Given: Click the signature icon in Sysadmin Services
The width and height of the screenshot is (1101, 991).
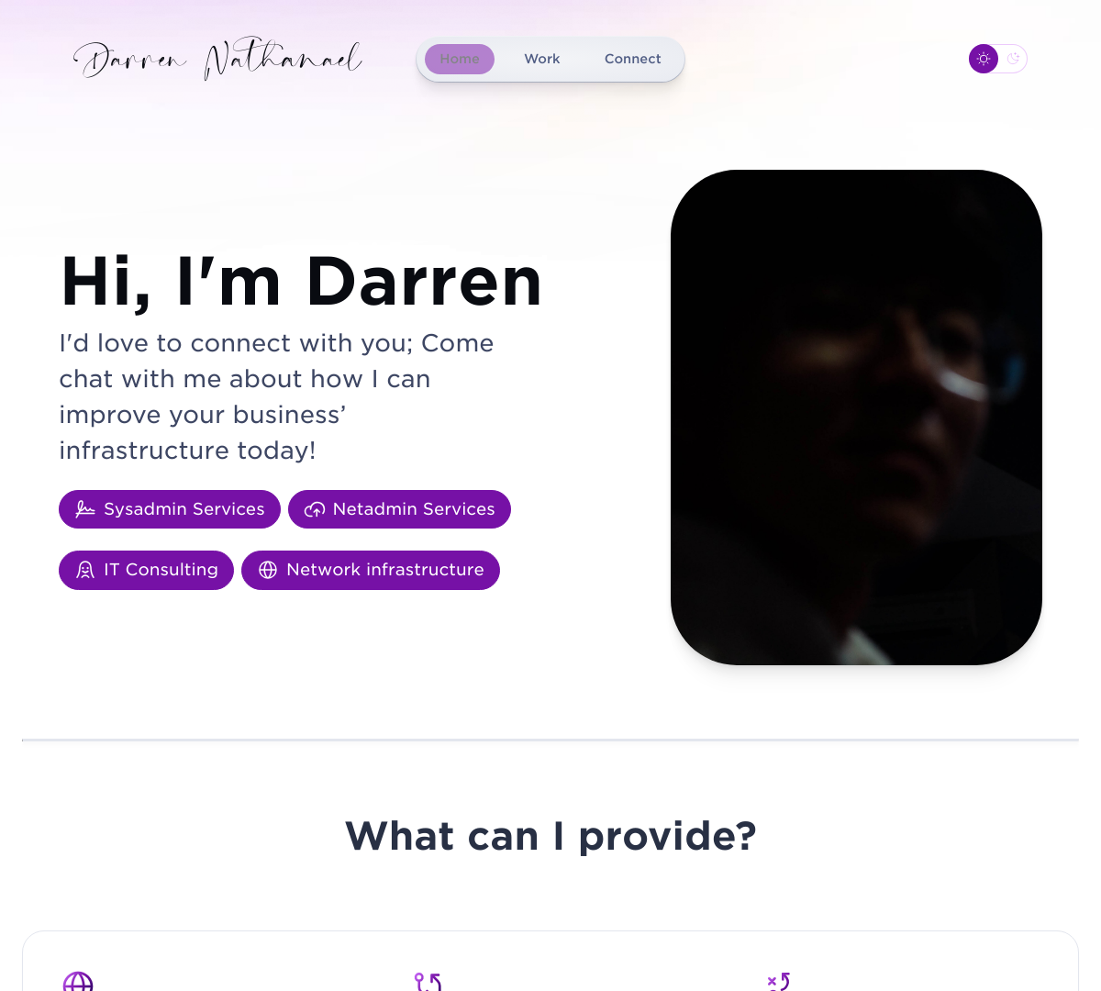Looking at the screenshot, I should click(85, 509).
